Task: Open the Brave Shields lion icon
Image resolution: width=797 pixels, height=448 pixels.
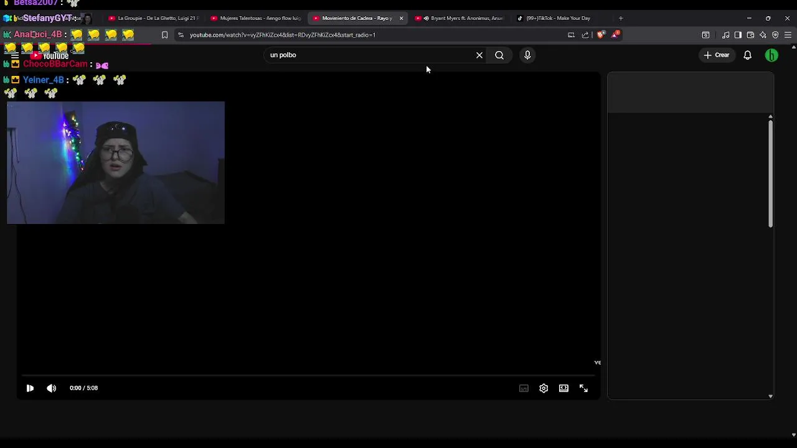Action: (x=600, y=35)
